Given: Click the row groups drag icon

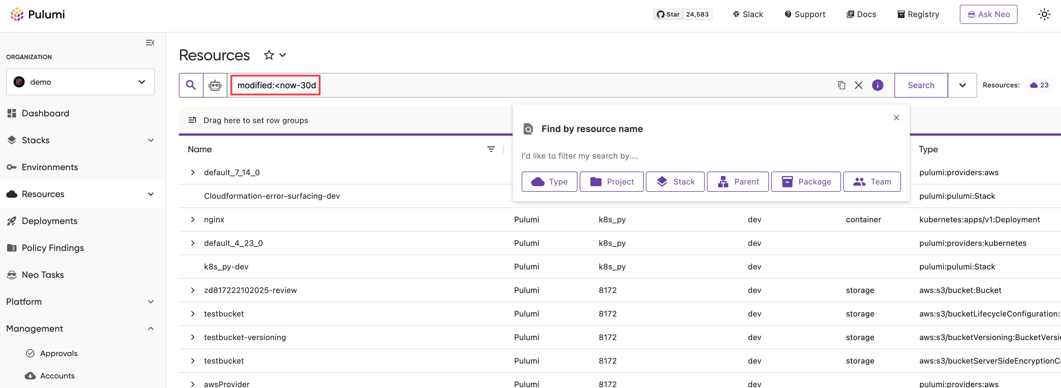Looking at the screenshot, I should [x=192, y=120].
